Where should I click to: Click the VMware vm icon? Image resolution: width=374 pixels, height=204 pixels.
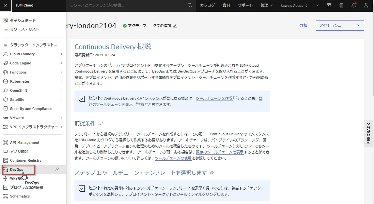(6, 118)
